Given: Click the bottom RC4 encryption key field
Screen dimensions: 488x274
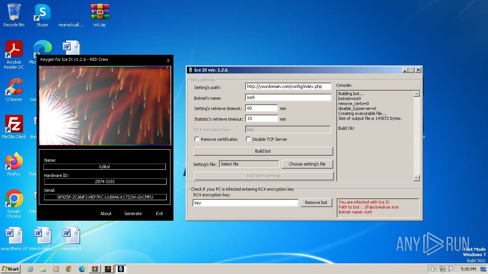Looking at the screenshot, I should (246, 203).
